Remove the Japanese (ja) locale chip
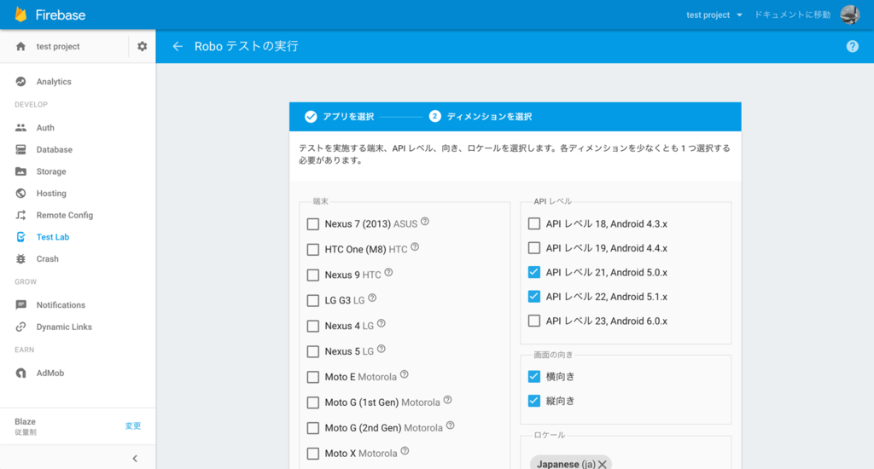Screen dimensions: 874x469 (x=603, y=465)
